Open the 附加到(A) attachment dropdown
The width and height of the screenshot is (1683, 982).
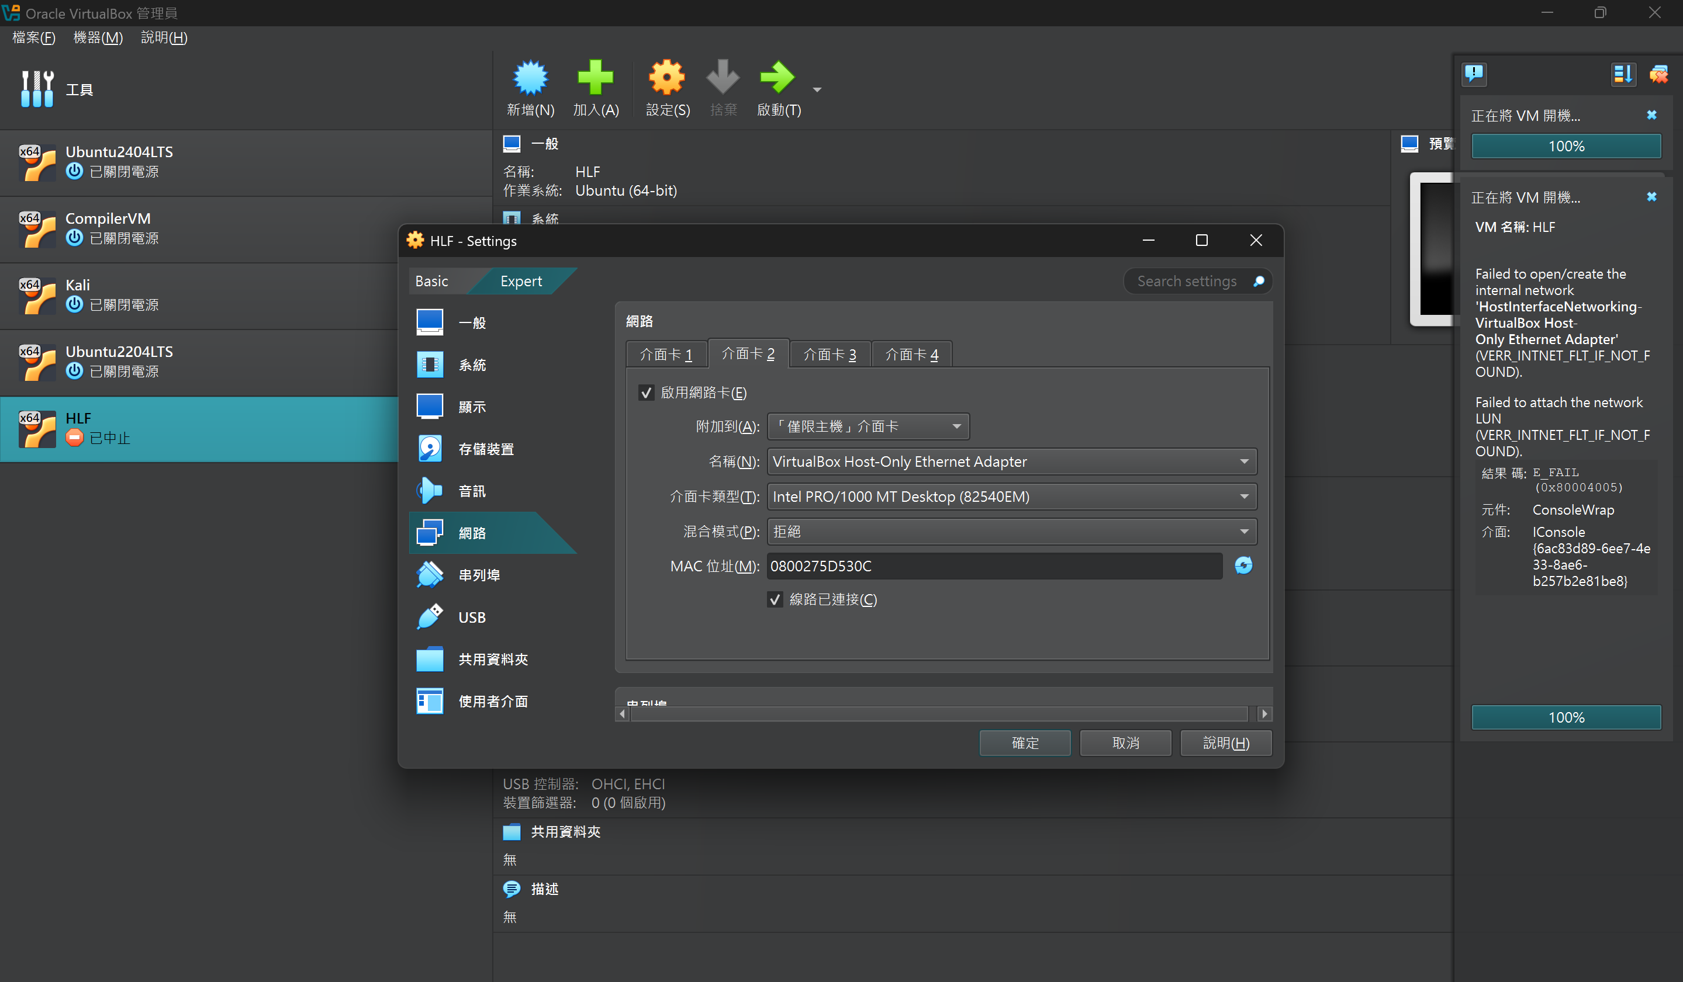(x=868, y=426)
